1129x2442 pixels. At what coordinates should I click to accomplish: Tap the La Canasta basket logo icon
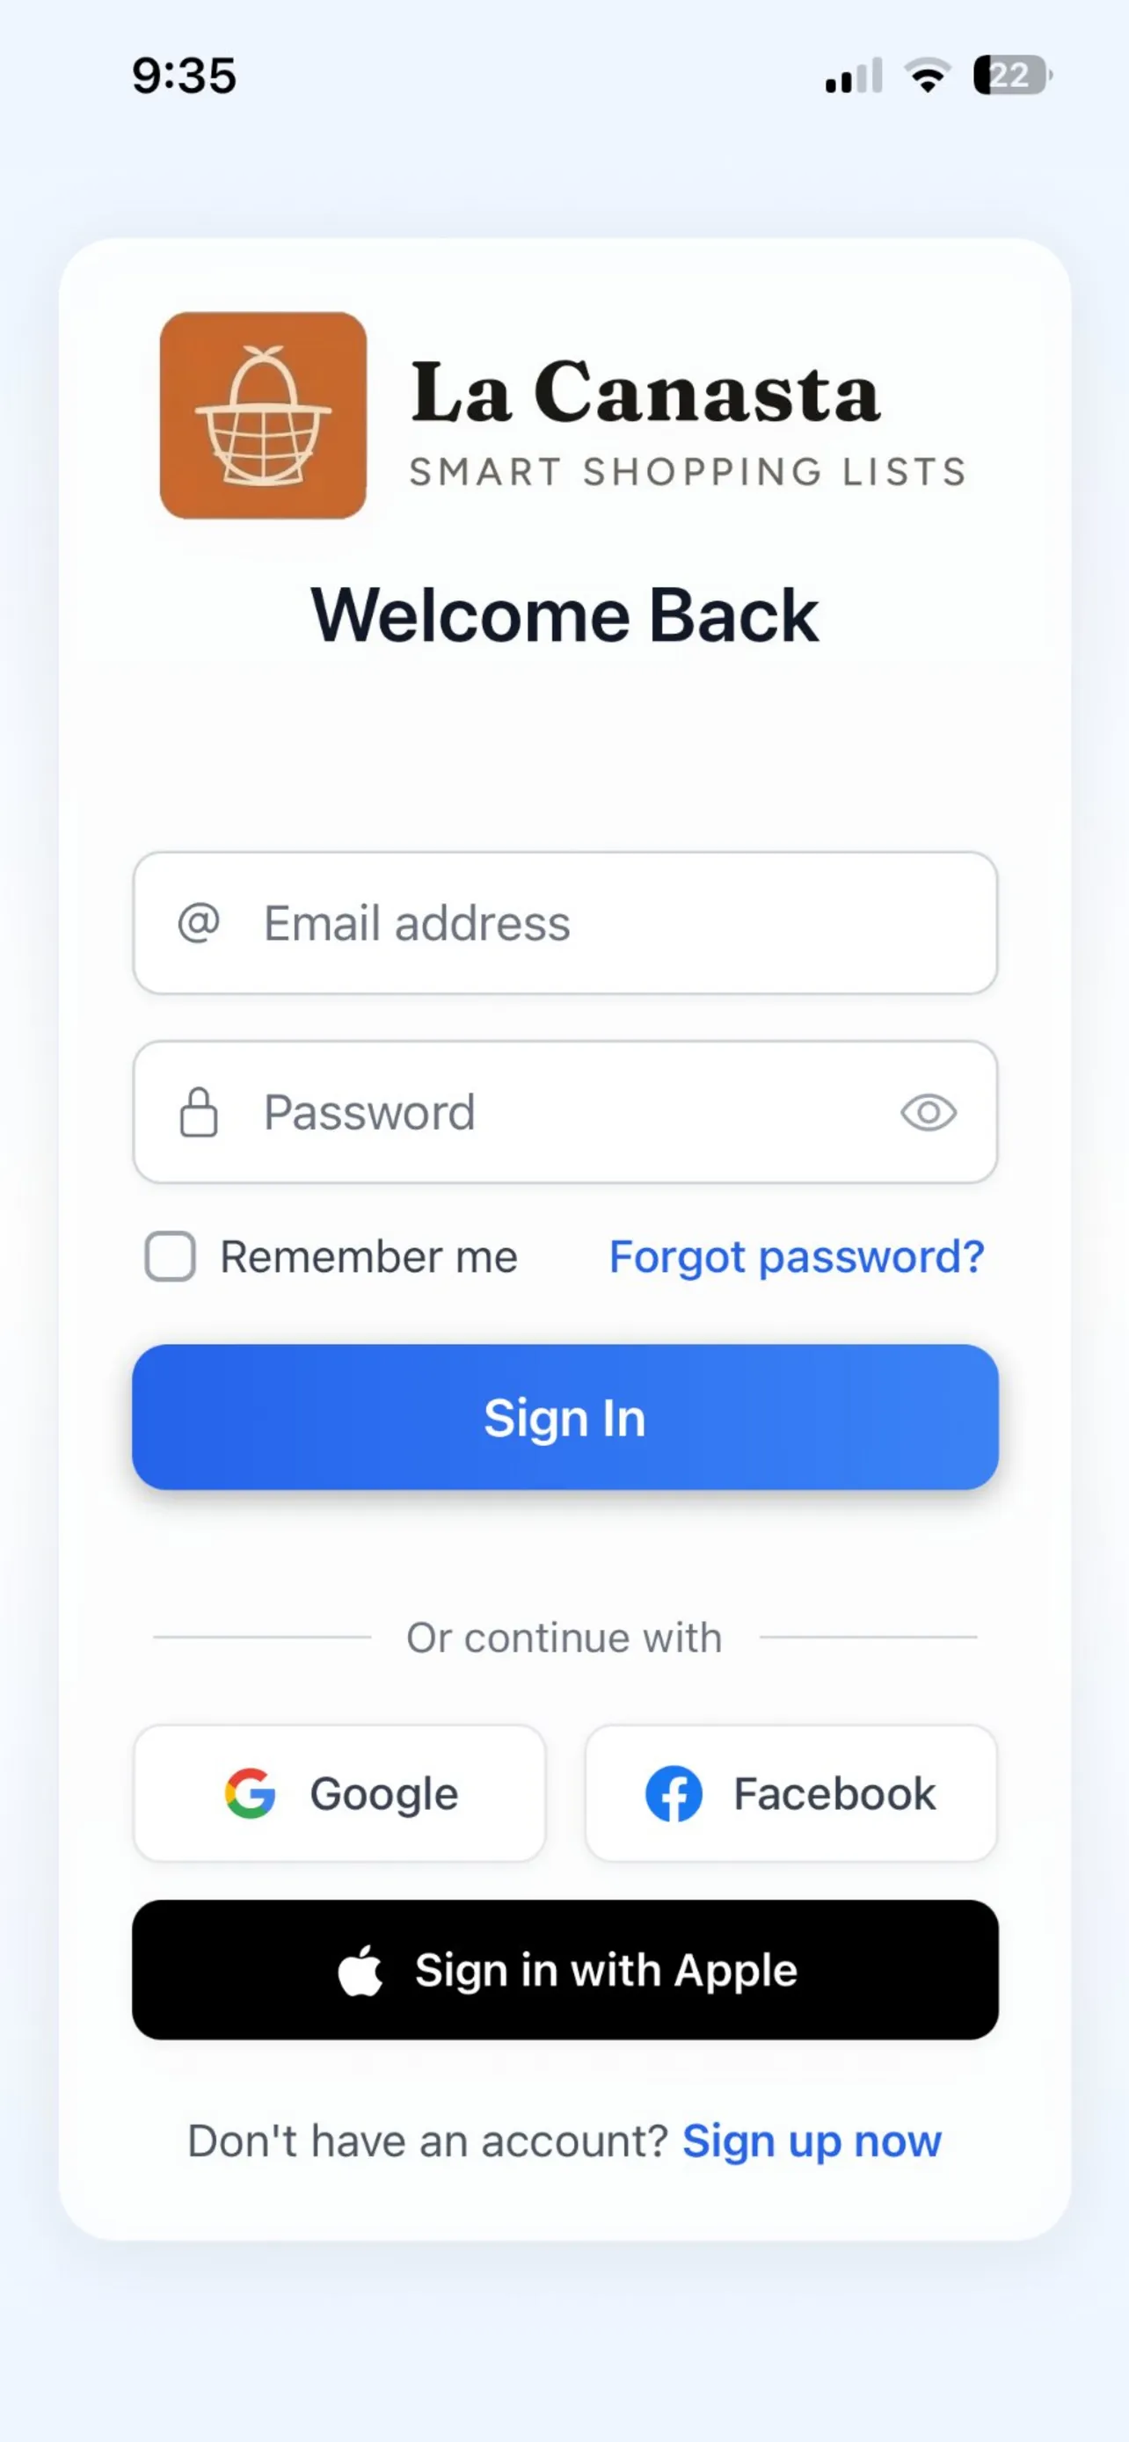(263, 415)
